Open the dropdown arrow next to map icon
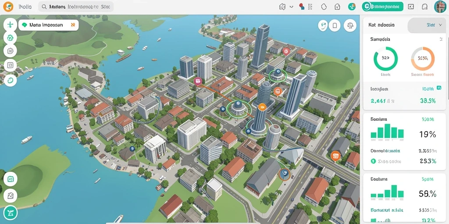The image size is (449, 224). click(292, 7)
